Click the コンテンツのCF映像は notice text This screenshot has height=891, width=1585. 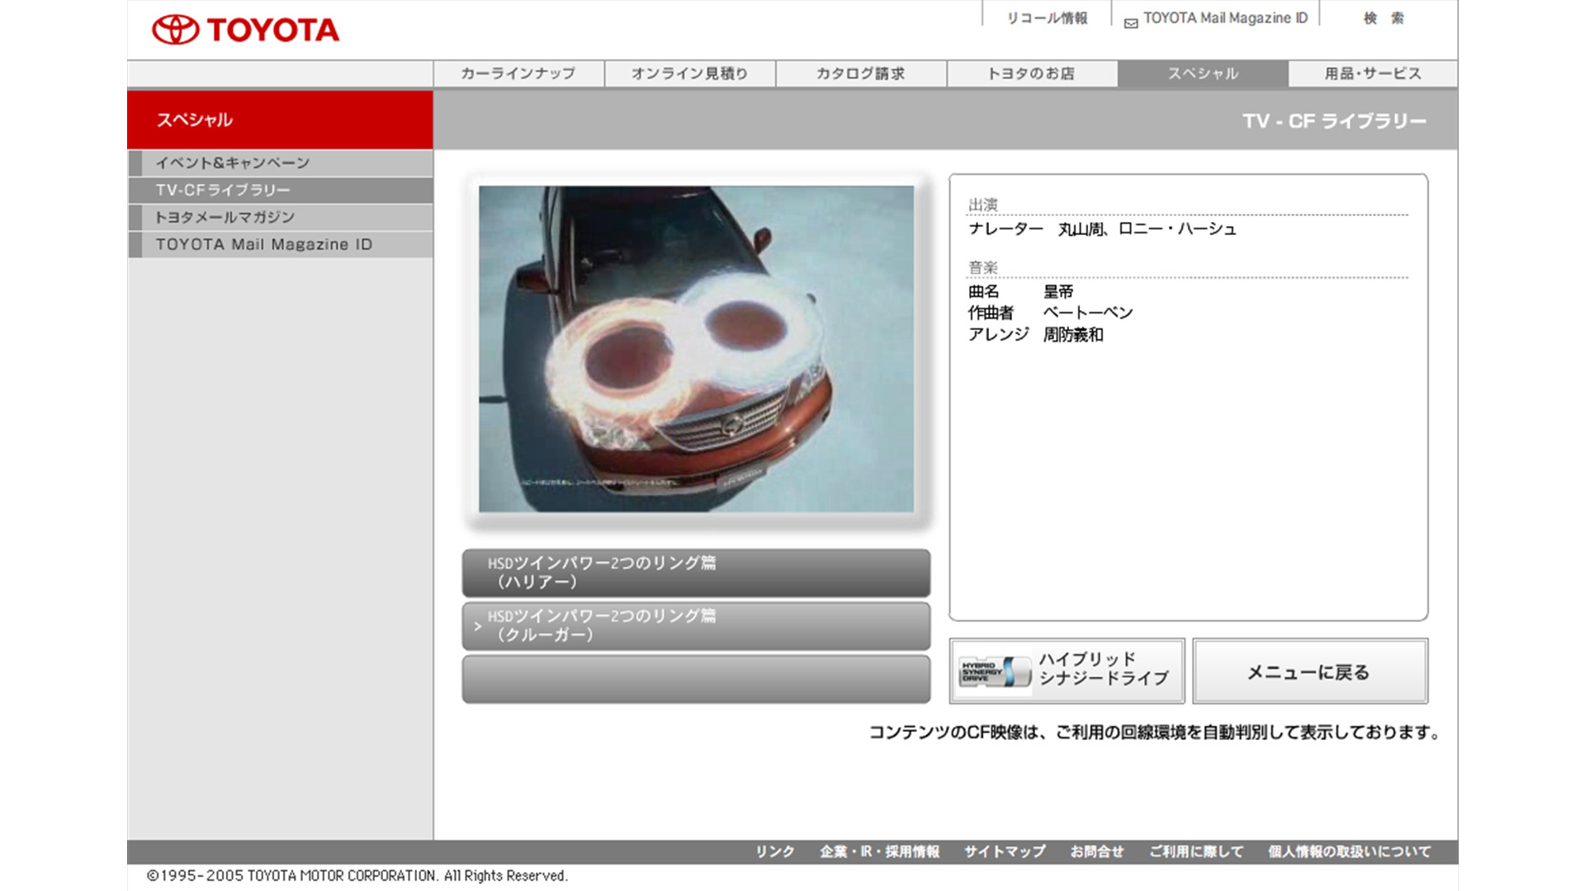click(1155, 733)
